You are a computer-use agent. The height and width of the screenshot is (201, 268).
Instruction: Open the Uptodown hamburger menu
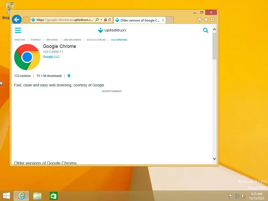tap(18, 30)
